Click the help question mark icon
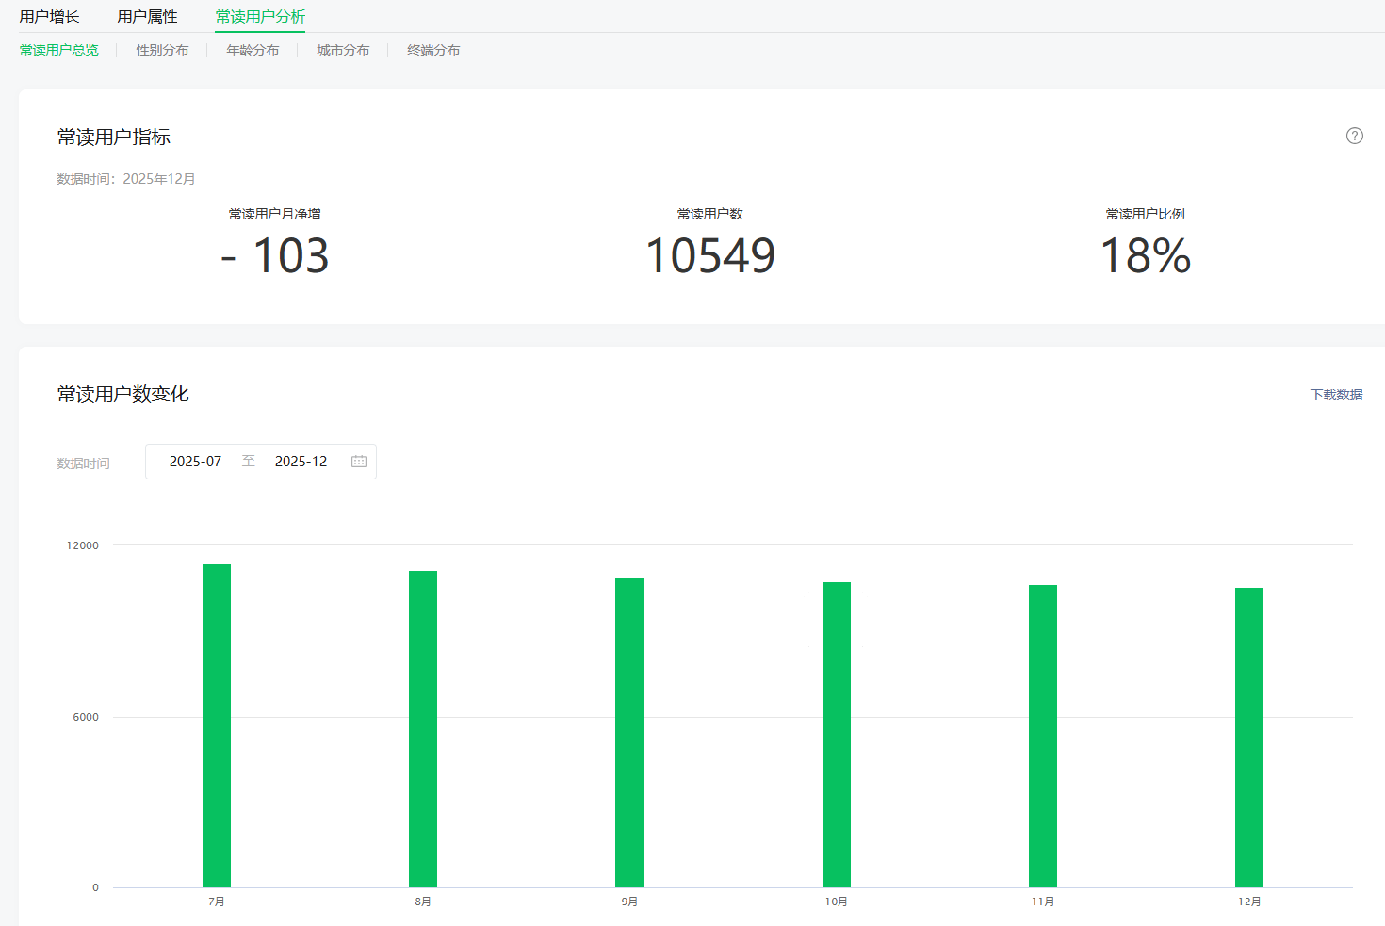This screenshot has height=926, width=1385. coord(1354,136)
